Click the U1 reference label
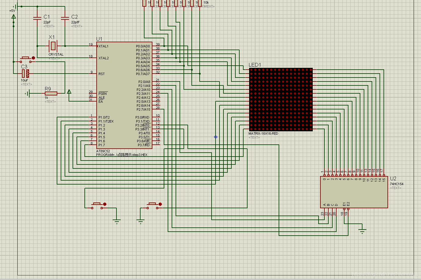The image size is (421, 280). click(x=99, y=39)
